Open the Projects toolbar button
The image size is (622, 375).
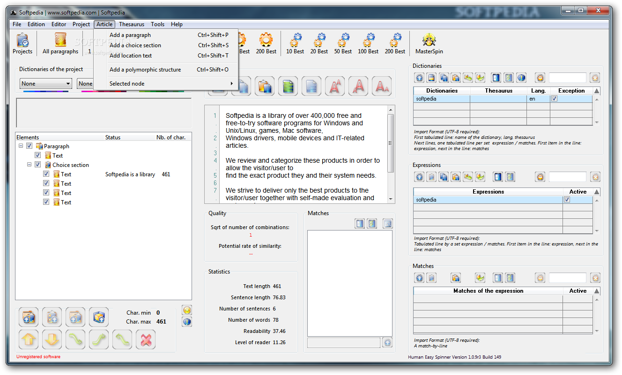[22, 43]
